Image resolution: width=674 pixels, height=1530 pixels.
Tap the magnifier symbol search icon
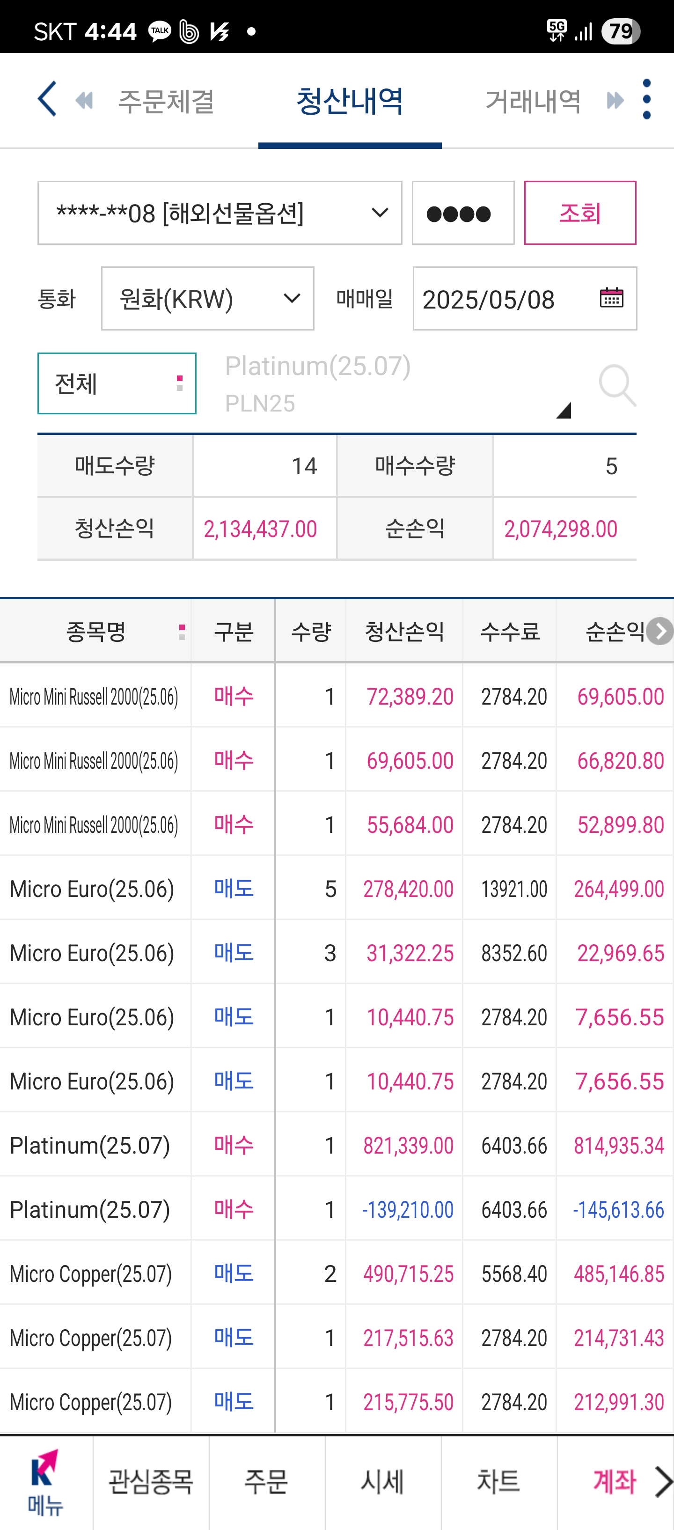click(617, 385)
